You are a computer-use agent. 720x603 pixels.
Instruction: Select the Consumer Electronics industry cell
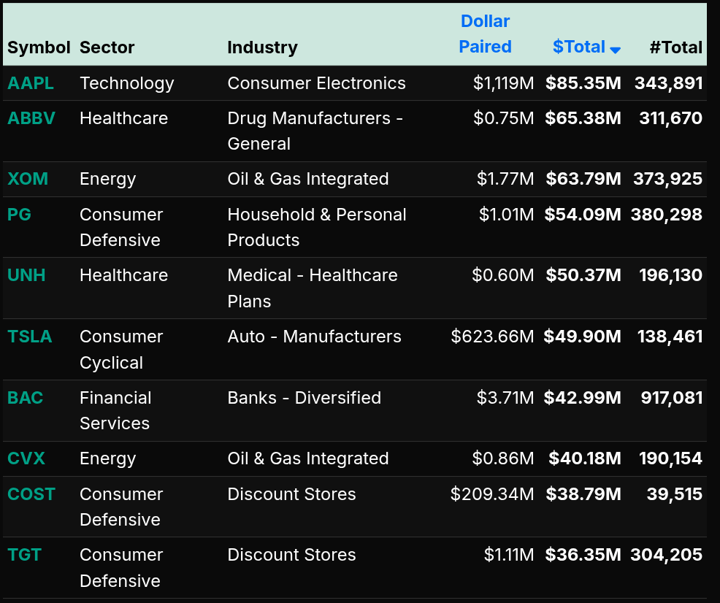tap(316, 83)
